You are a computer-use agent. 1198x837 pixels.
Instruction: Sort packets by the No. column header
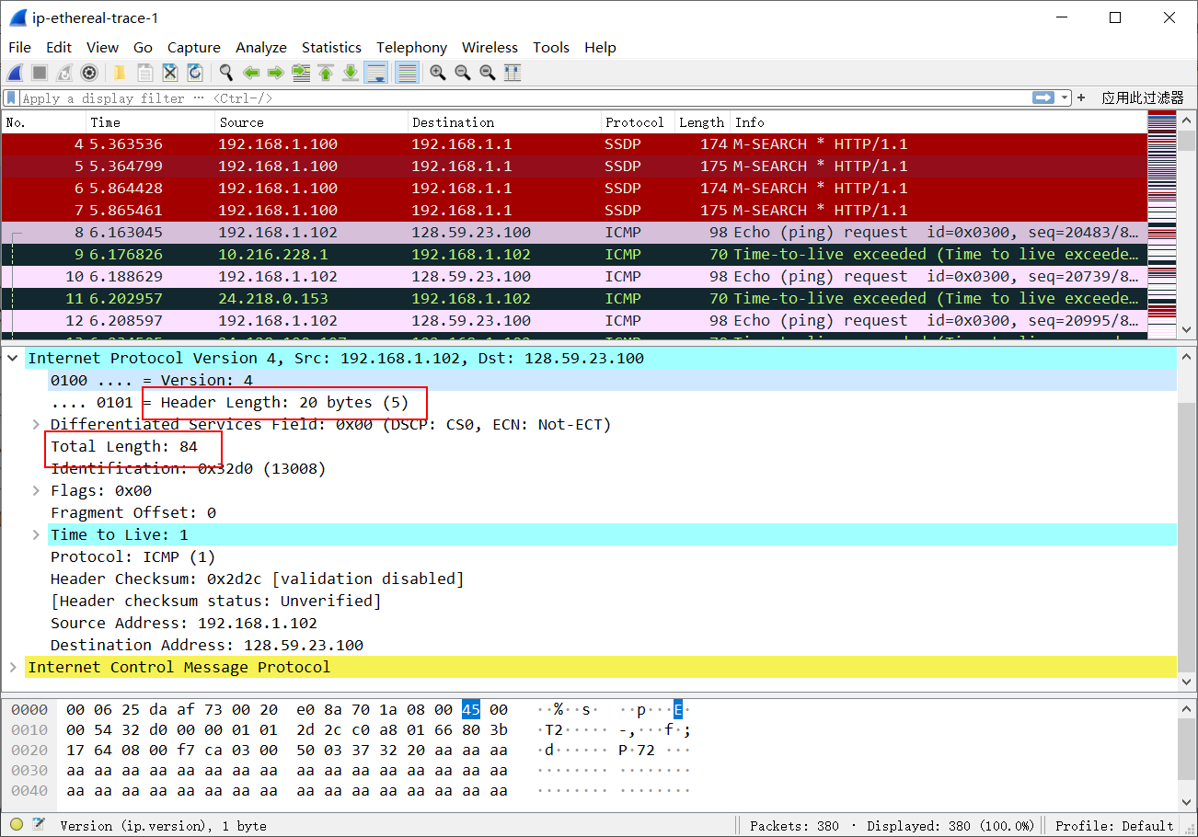tap(44, 122)
